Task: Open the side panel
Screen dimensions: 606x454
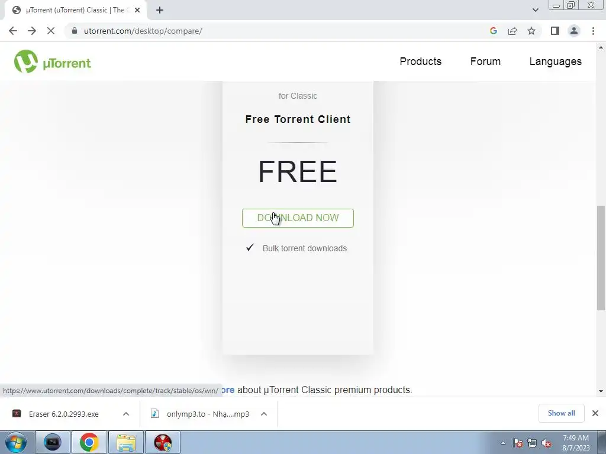Action: coord(555,31)
